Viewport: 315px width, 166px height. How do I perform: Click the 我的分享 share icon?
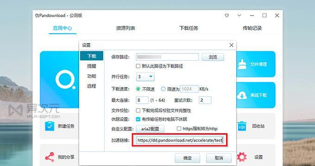click(50, 157)
